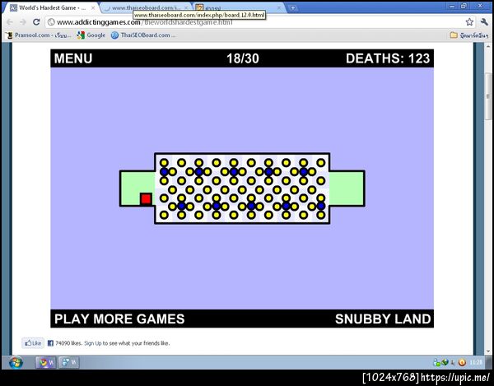Click the orange system tray icon

point(462,362)
